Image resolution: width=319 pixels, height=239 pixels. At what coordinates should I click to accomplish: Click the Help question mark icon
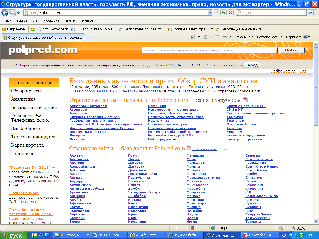pos(306,37)
